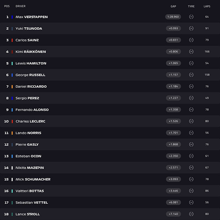Image resolution: width=220 pixels, height=220 pixels.
Task: Click the TYRE column header
Action: tap(191, 6)
